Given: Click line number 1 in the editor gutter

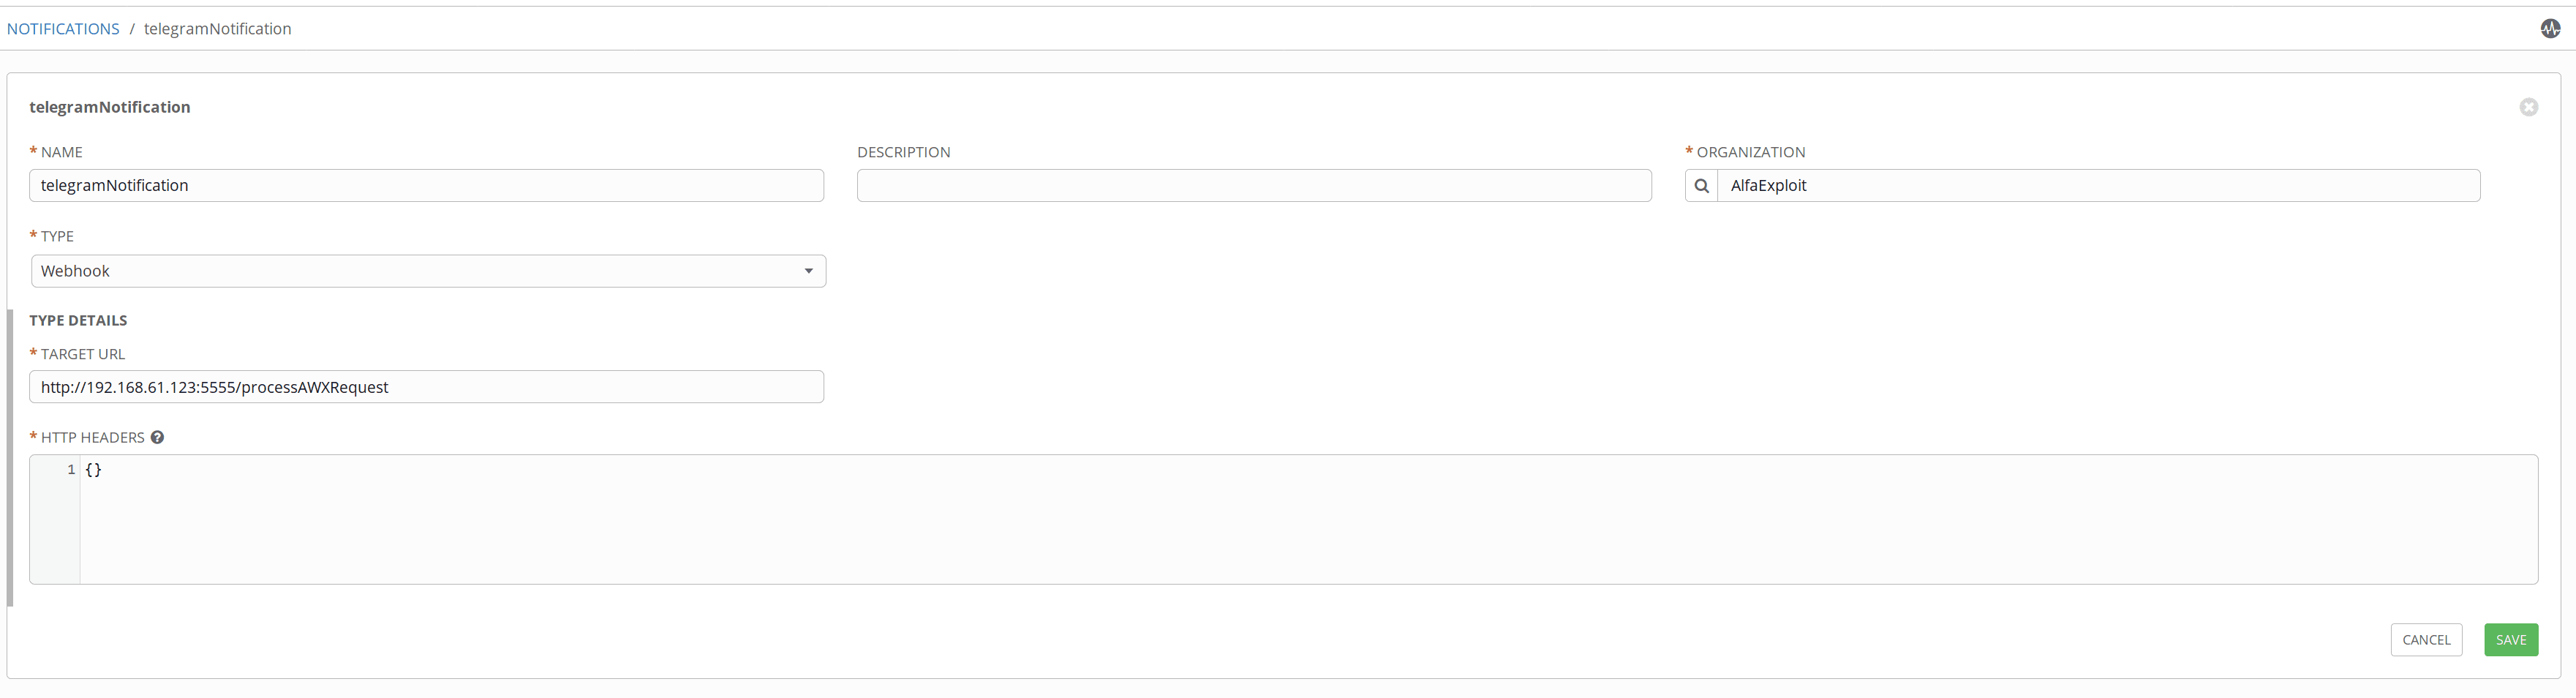Looking at the screenshot, I should coord(71,470).
